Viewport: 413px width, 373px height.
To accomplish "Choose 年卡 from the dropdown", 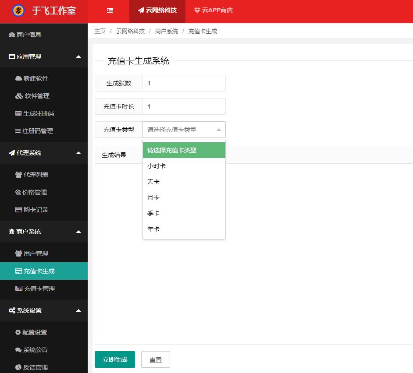I will 184,229.
